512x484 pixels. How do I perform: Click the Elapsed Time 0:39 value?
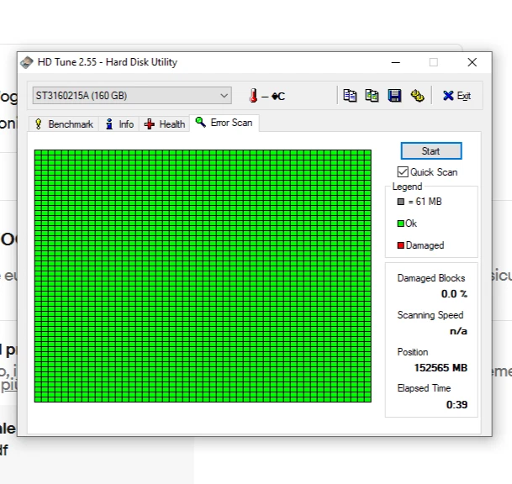click(457, 405)
